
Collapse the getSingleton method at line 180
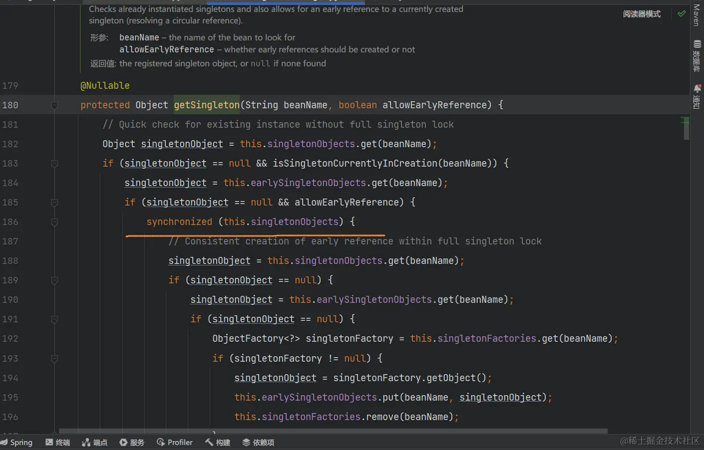tap(54, 105)
